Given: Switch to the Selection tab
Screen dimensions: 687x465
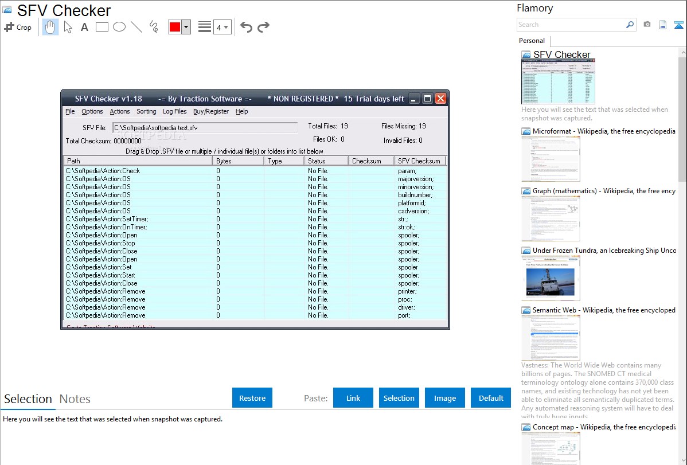Looking at the screenshot, I should tap(28, 399).
